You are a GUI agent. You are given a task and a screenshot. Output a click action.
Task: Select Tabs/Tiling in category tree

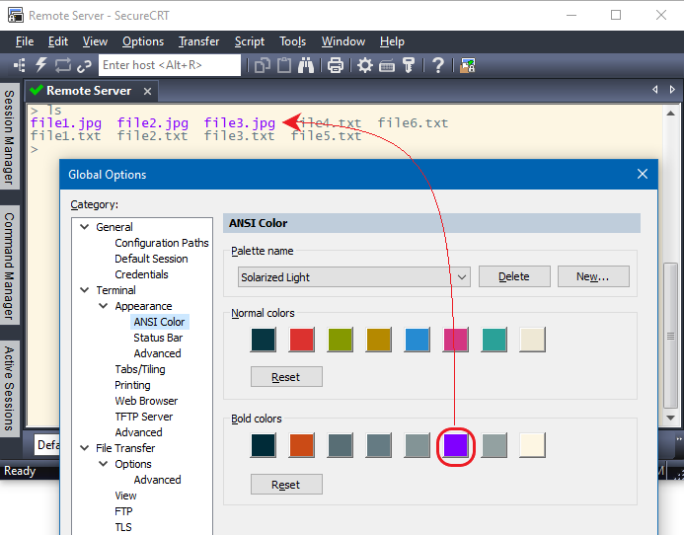click(140, 369)
